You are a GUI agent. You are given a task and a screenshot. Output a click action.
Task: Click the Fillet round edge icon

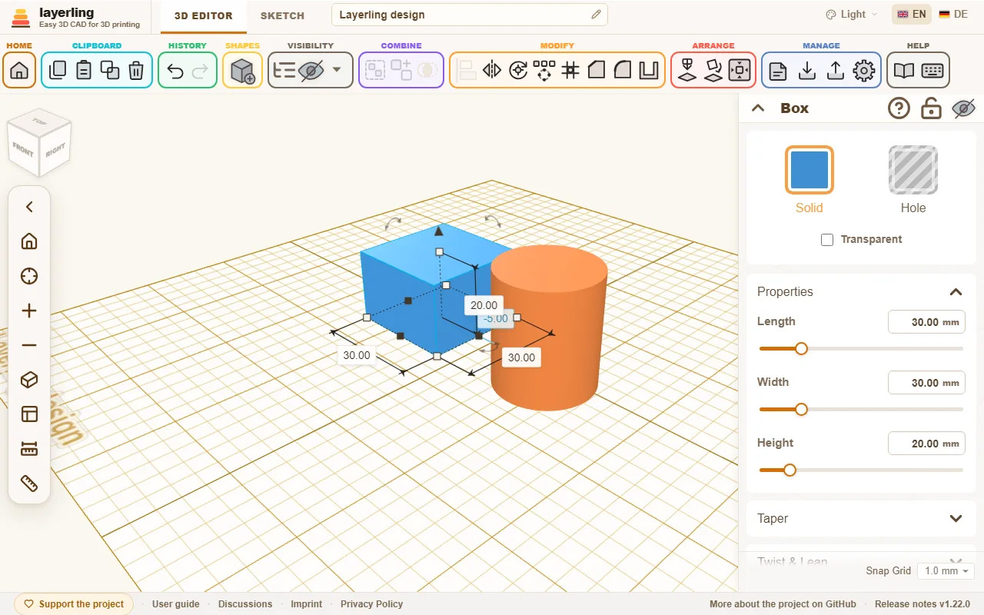623,71
